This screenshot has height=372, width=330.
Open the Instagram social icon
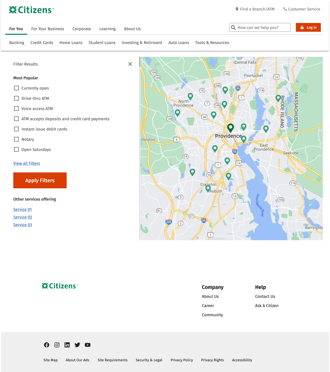click(x=57, y=345)
